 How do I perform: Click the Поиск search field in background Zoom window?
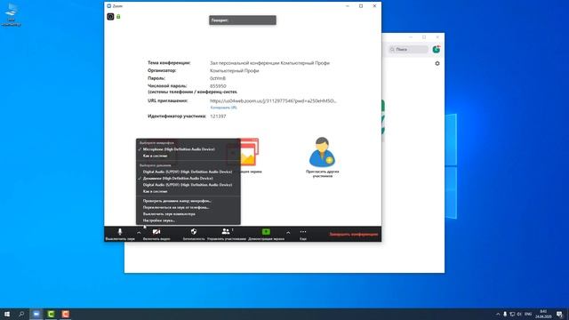(409, 50)
